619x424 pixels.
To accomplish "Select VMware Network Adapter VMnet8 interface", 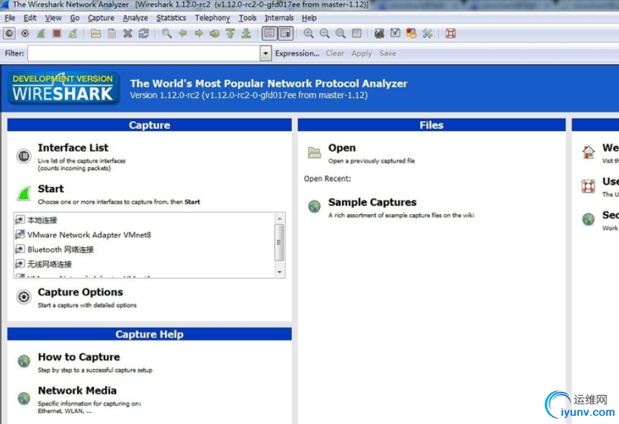I will point(89,235).
